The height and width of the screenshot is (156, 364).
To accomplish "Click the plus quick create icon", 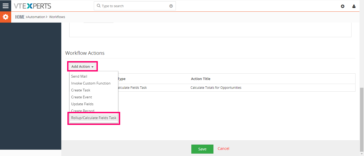I will click(x=343, y=6).
